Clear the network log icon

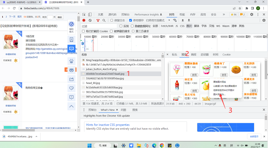[x=90, y=20]
